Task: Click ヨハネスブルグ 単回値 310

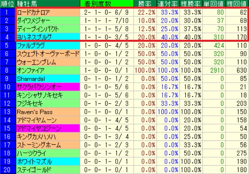Action: pyautogui.click(x=214, y=37)
